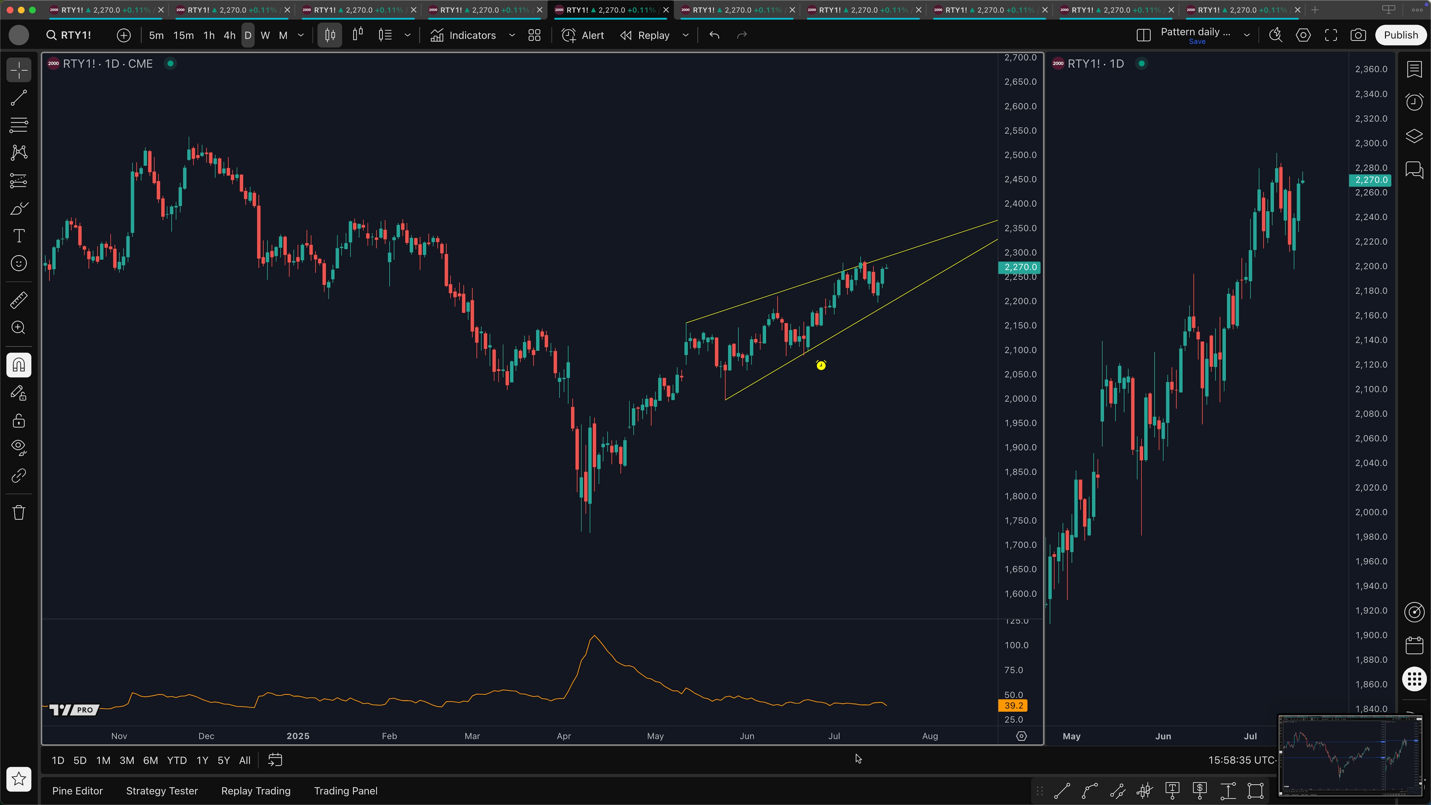Create an Alert

583,35
